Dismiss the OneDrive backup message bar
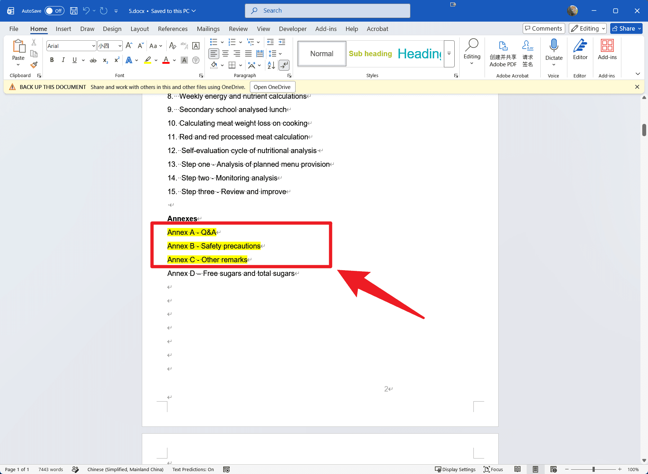Image resolution: width=648 pixels, height=474 pixels. point(637,87)
